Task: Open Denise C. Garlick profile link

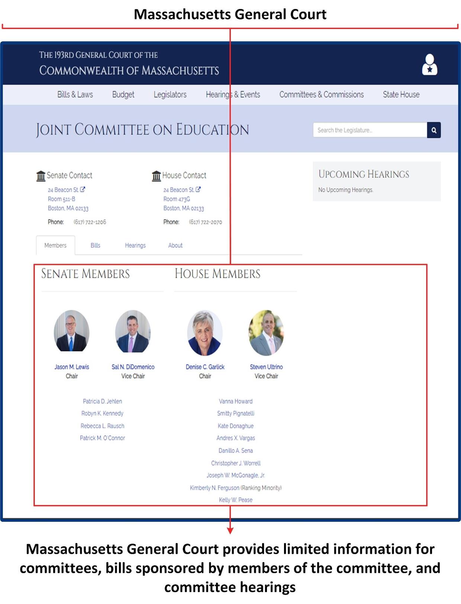Action: coord(205,367)
